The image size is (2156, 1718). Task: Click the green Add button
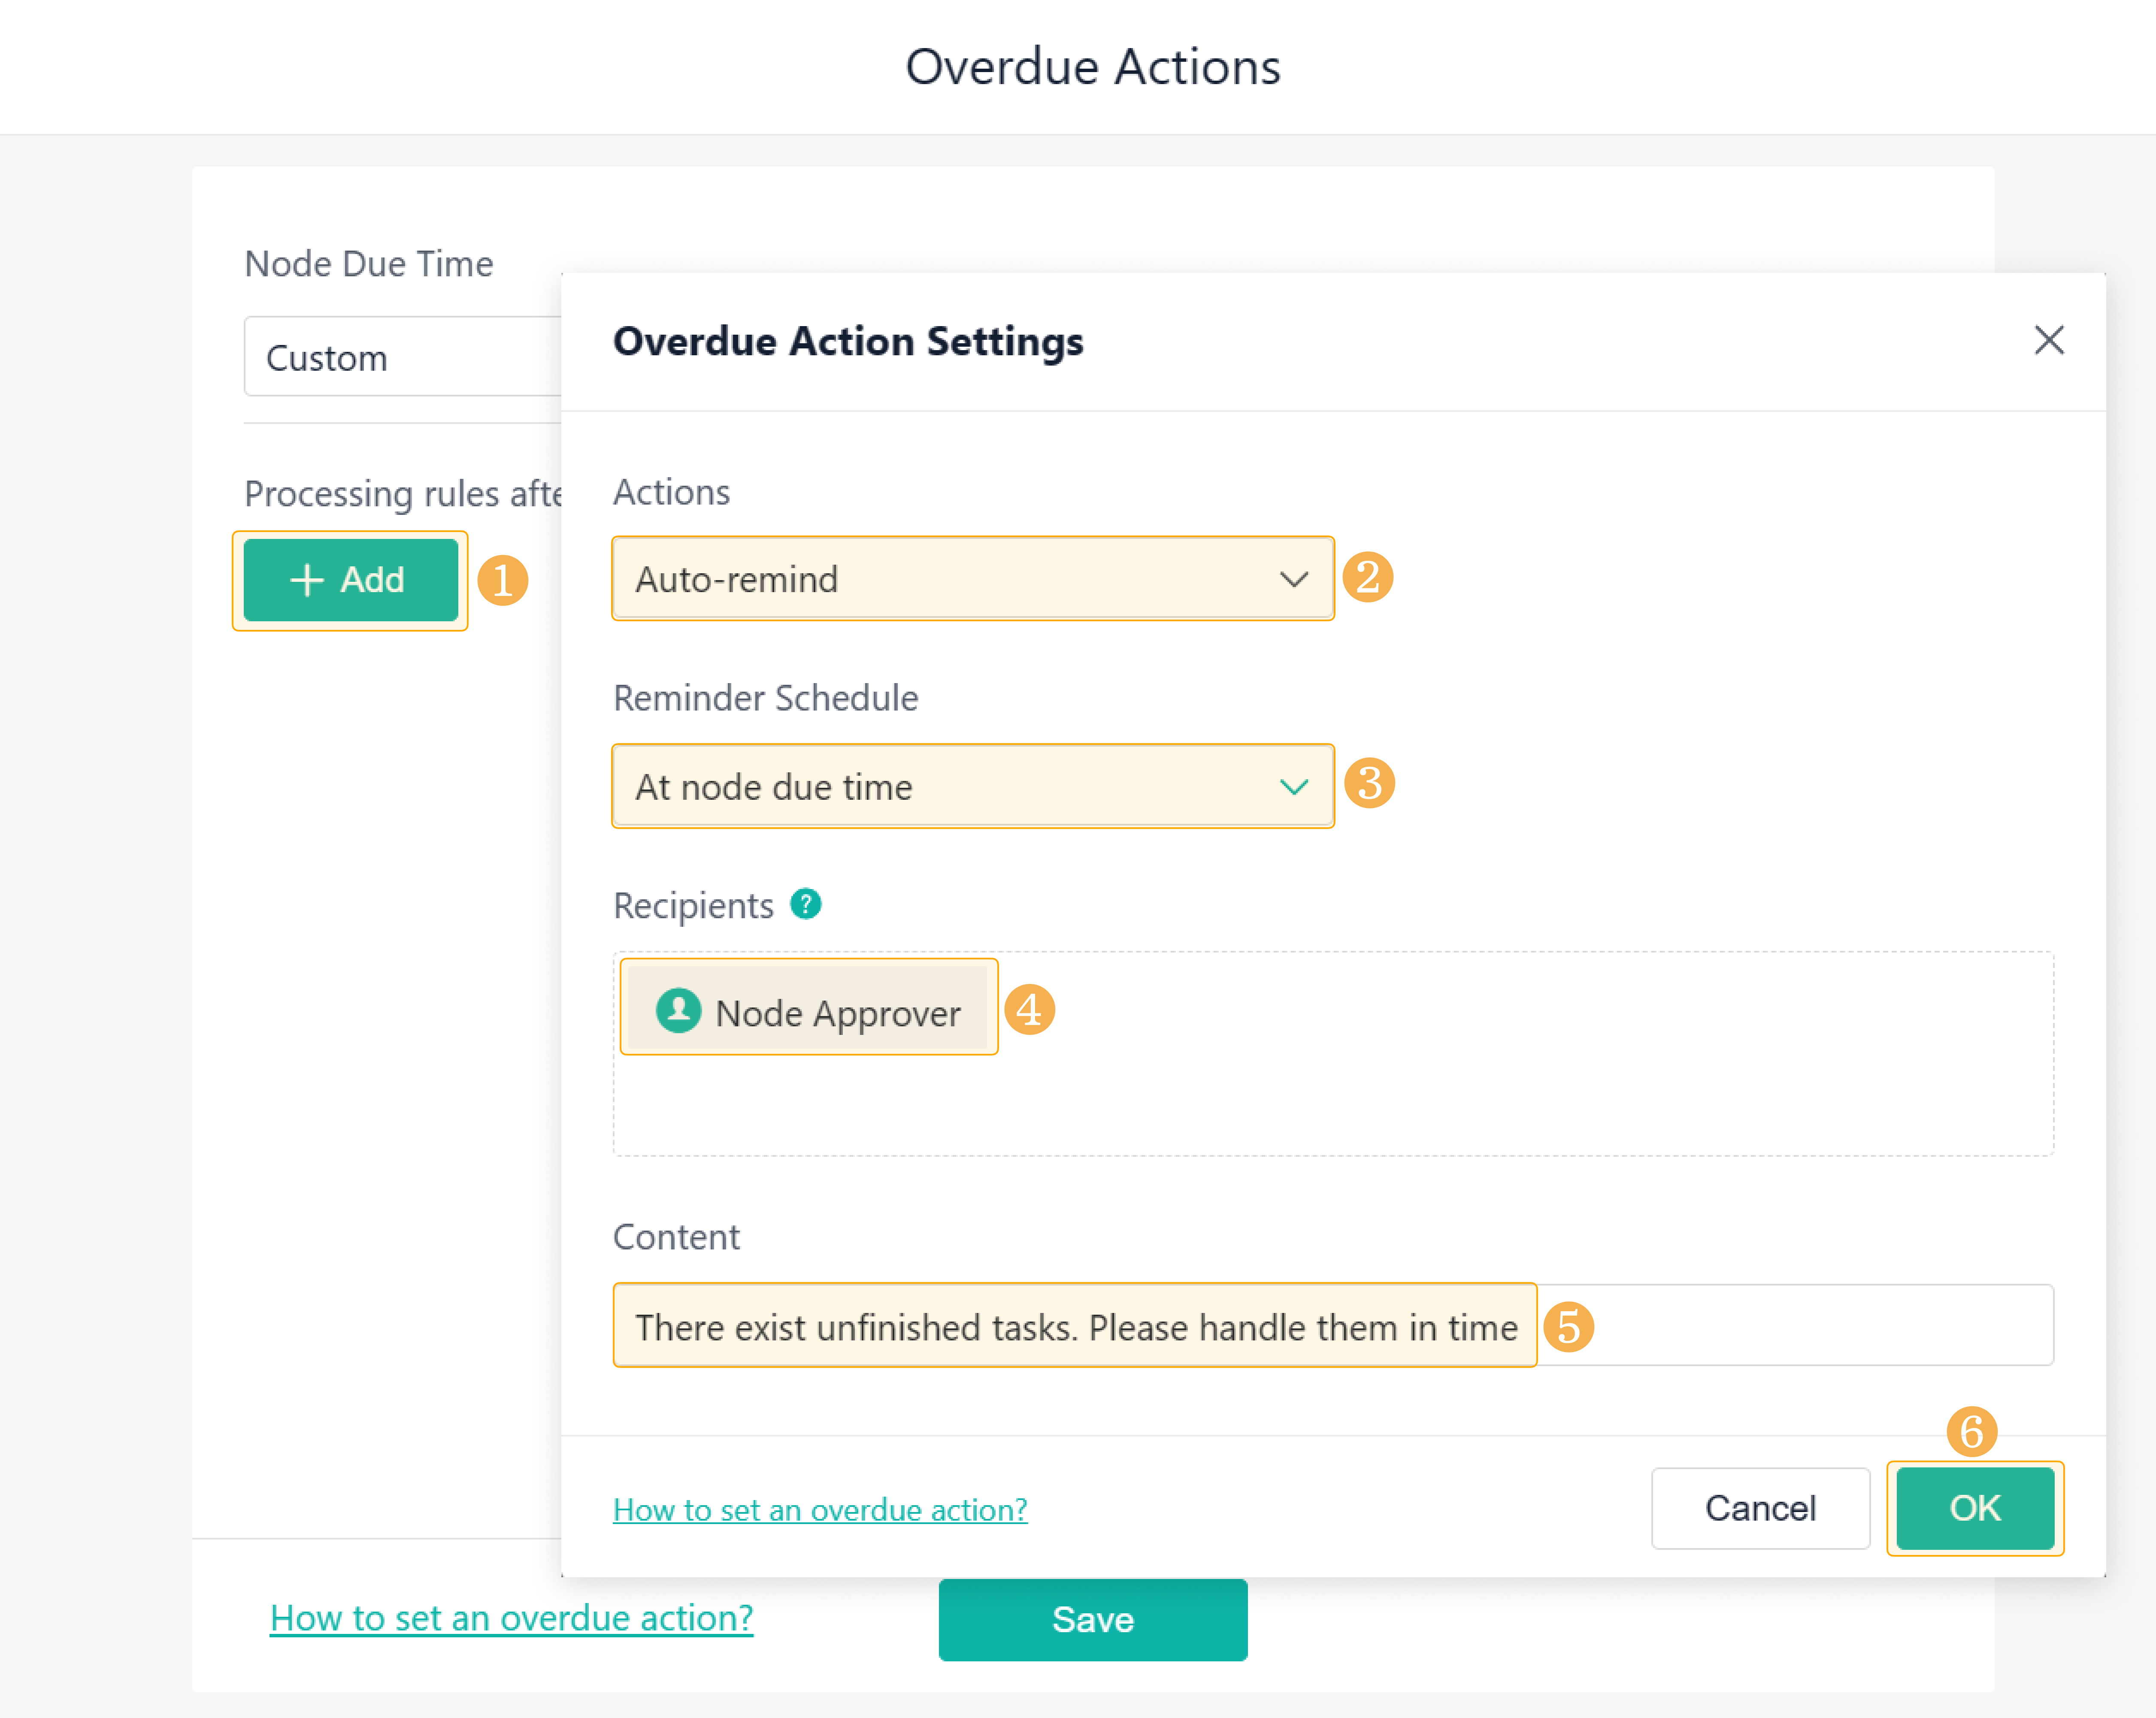(350, 580)
